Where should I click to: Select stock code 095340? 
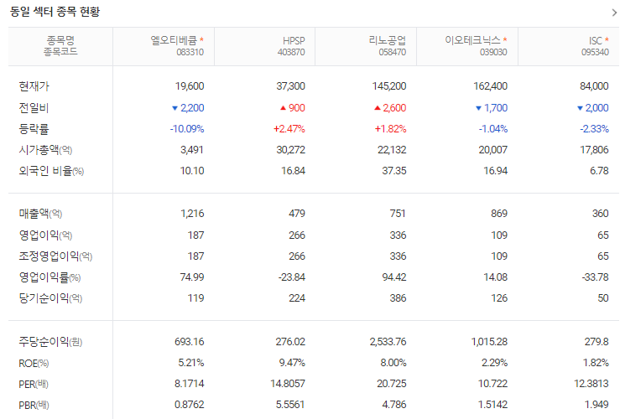tap(595, 52)
